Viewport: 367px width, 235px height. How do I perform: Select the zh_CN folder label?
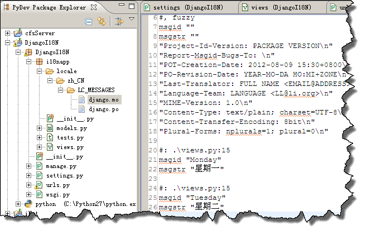coord(76,81)
